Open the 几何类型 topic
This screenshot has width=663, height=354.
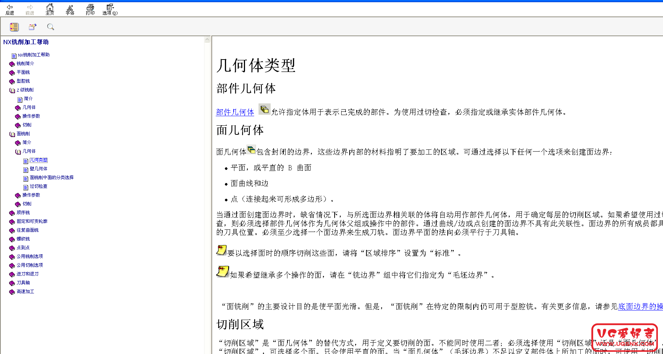click(x=38, y=160)
